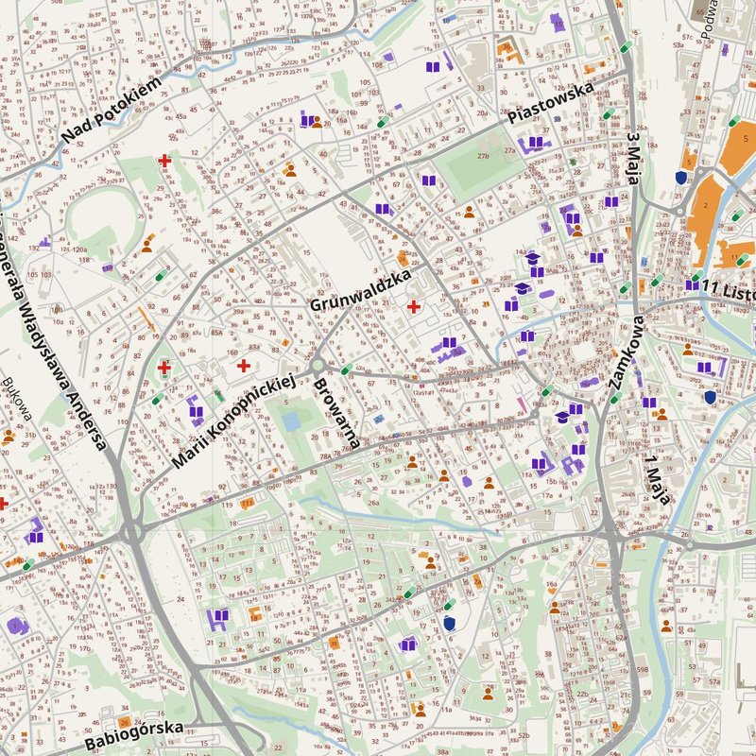Open the graduation cap marker near building 2a
The width and height of the screenshot is (756, 756).
562,417
